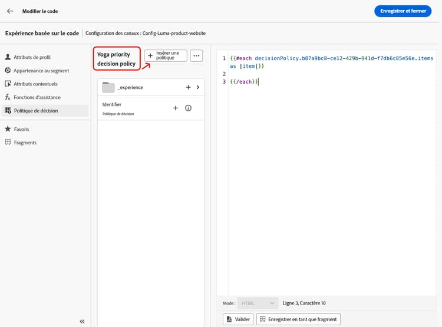Expand the _experience folder chevron
The width and height of the screenshot is (442, 327).
[x=198, y=87]
